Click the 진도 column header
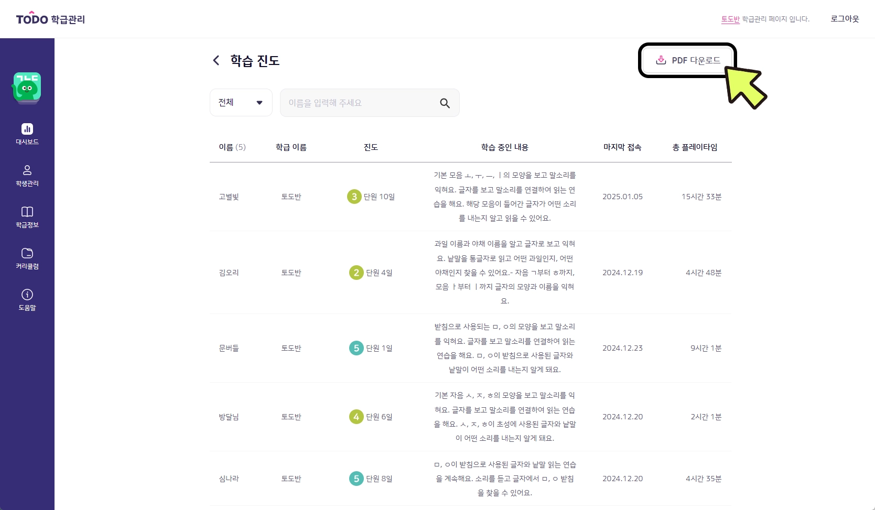This screenshot has height=510, width=875. point(371,147)
